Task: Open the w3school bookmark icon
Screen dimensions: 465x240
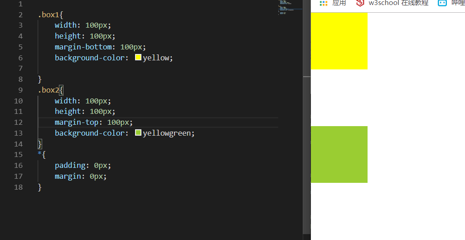Action: click(360, 3)
